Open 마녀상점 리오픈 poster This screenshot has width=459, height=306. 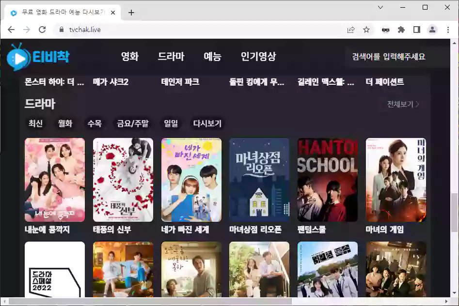coord(259,180)
